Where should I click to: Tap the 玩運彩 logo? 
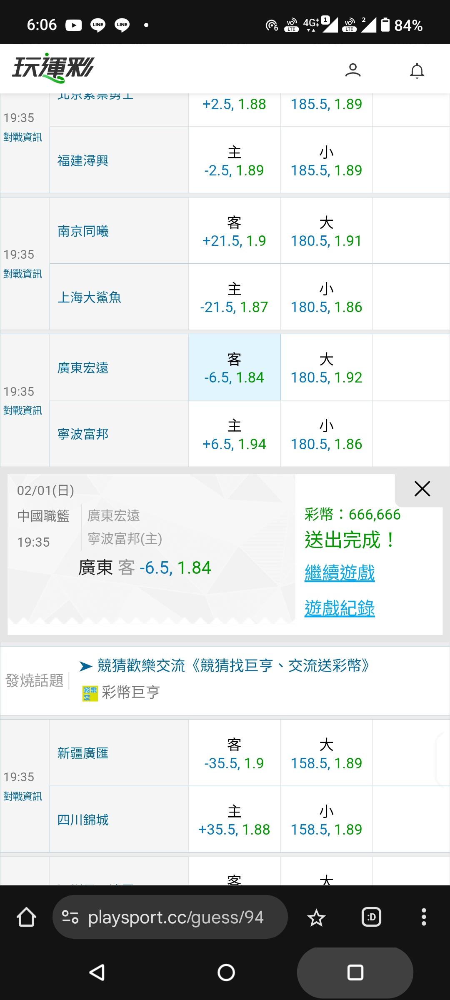53,68
